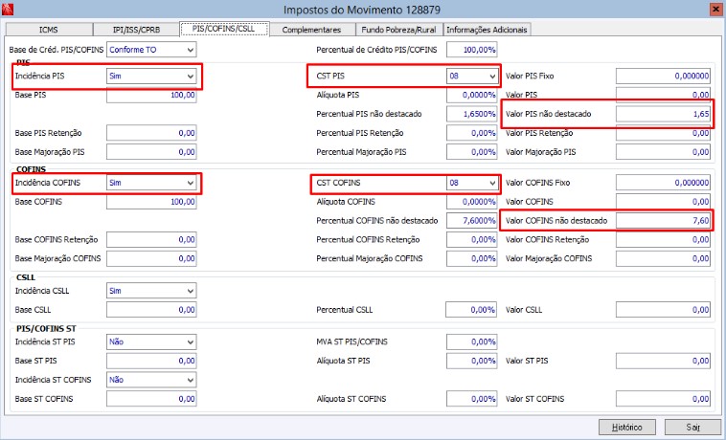Viewport: 726px width, 440px height.
Task: Open the Informações Adicionais tab
Action: tap(487, 30)
